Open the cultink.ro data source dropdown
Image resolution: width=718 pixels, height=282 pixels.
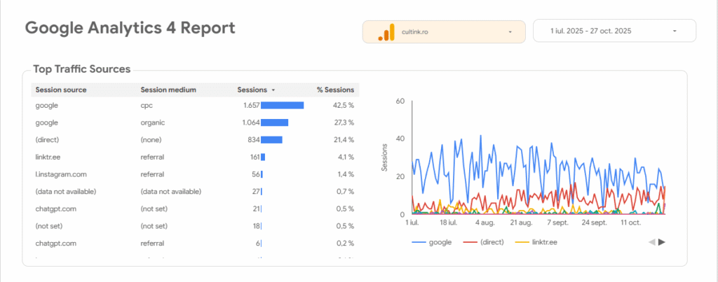click(510, 31)
